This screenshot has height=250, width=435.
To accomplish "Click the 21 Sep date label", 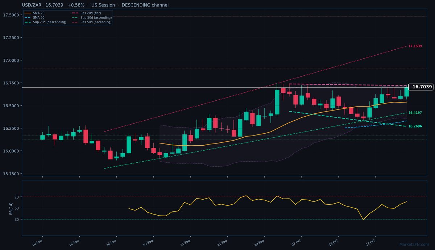I will [222, 242].
